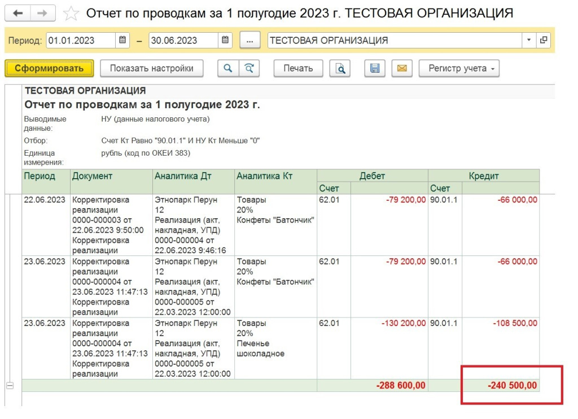Open print preview icon
This screenshot has height=419, width=578.
coord(340,68)
